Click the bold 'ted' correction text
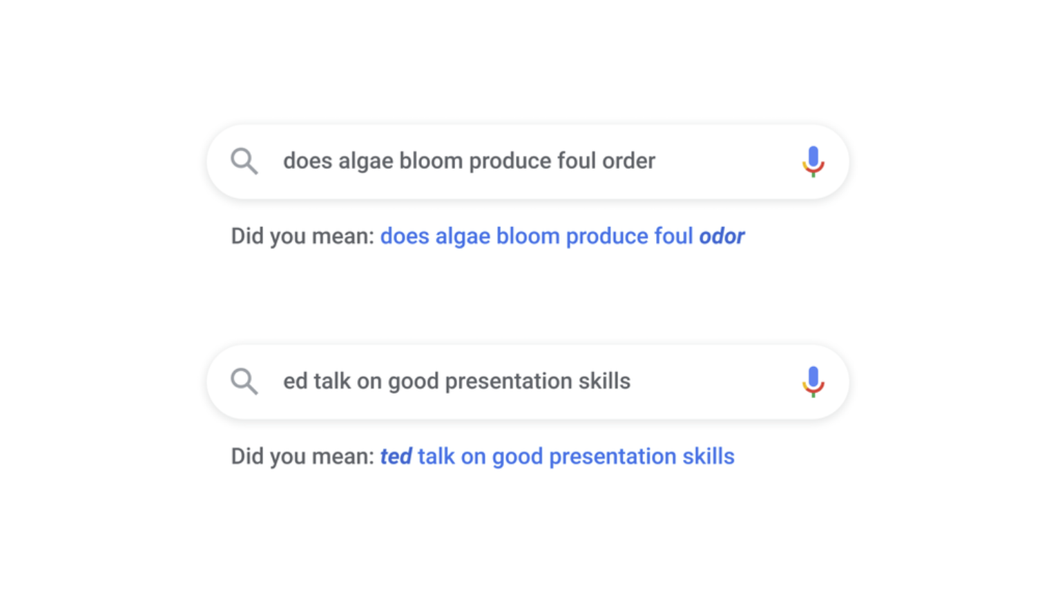The height and width of the screenshot is (598, 1060). click(x=395, y=456)
